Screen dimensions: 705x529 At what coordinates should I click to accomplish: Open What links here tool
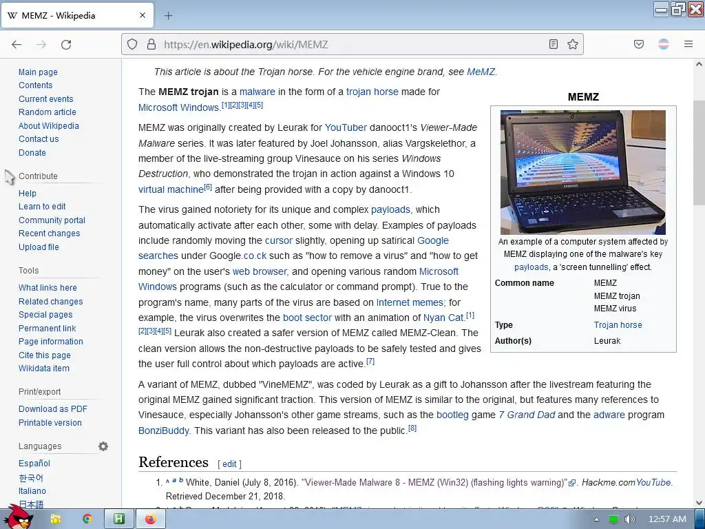pos(48,288)
